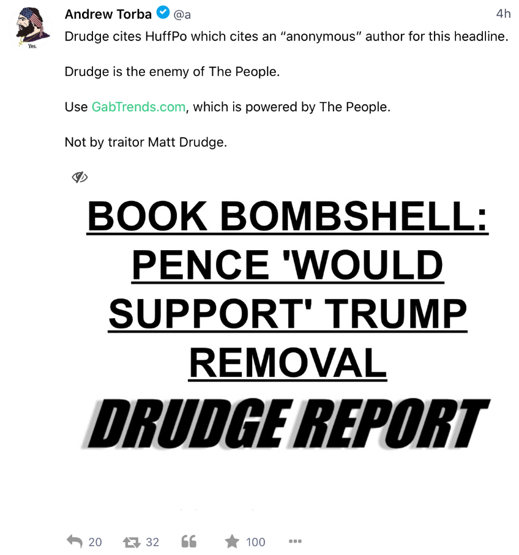519x555 pixels.
Task: Click the REMOVAL word in headline
Action: pyautogui.click(x=288, y=363)
